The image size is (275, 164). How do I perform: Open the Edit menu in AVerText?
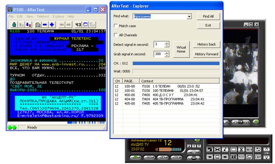[x=19, y=16]
